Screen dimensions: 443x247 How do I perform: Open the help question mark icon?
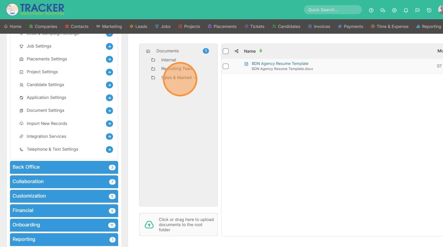tap(371, 10)
